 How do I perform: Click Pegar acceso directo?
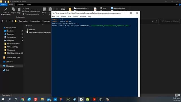(x=31, y=14)
